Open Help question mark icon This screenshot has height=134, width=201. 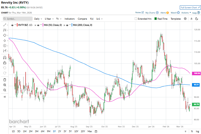(x=199, y=13)
